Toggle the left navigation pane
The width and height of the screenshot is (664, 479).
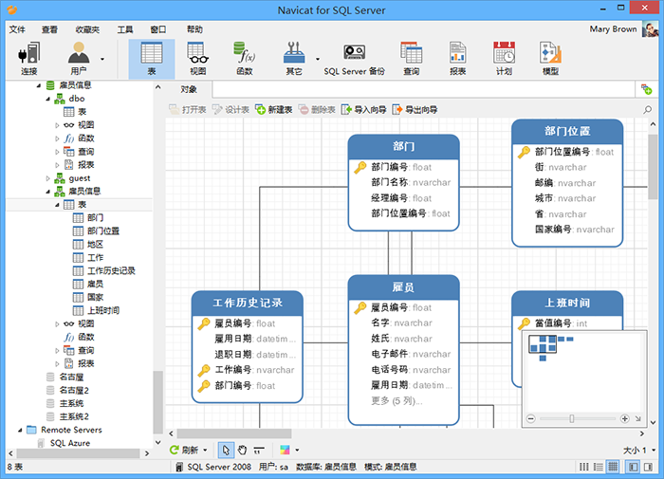634,467
